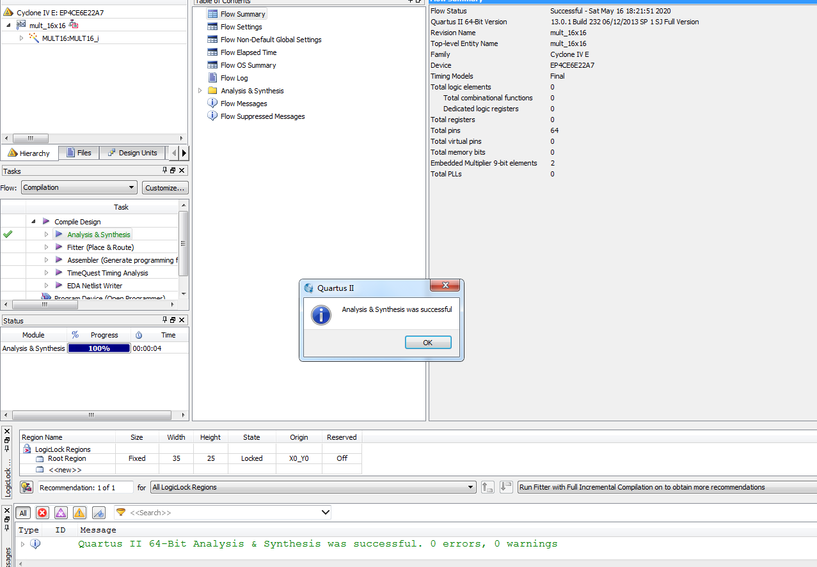Click the Compile Design play icon
Image resolution: width=817 pixels, height=567 pixels.
coord(46,222)
